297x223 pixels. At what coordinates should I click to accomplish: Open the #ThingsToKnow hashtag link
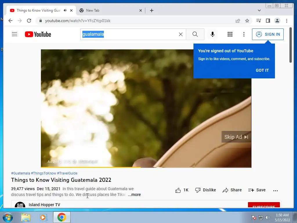click(x=44, y=173)
